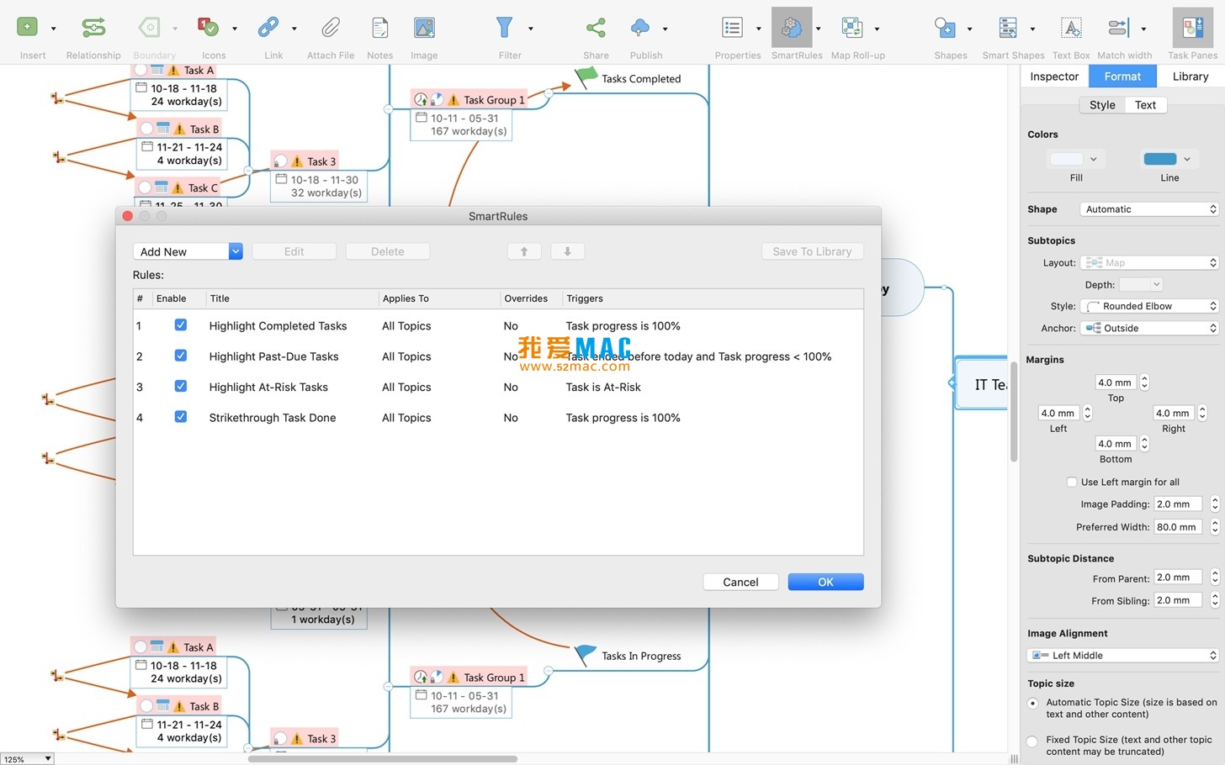Move selected rule up with arrow button
The image size is (1225, 765).
point(524,251)
